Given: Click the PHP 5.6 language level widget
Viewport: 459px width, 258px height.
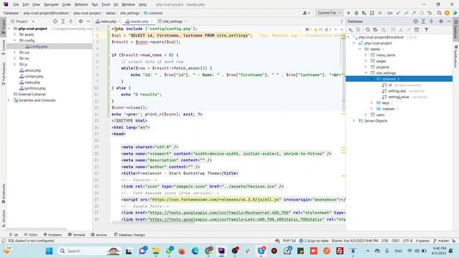Looking at the screenshot, I should pos(289,241).
